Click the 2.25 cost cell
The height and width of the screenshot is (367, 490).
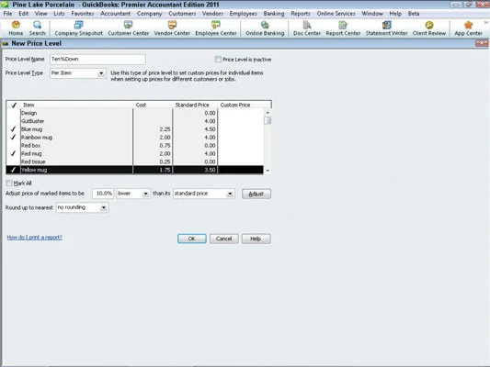(153, 129)
